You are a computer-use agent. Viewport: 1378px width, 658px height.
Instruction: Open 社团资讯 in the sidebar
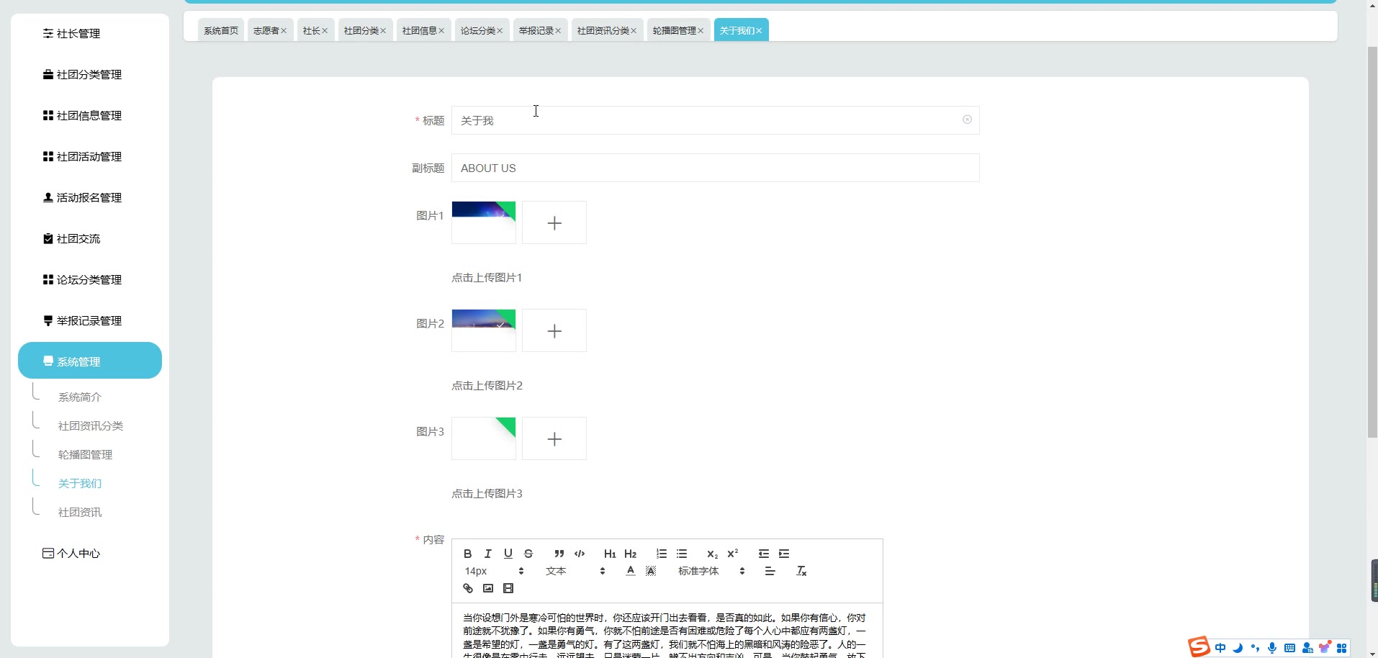[x=80, y=512]
